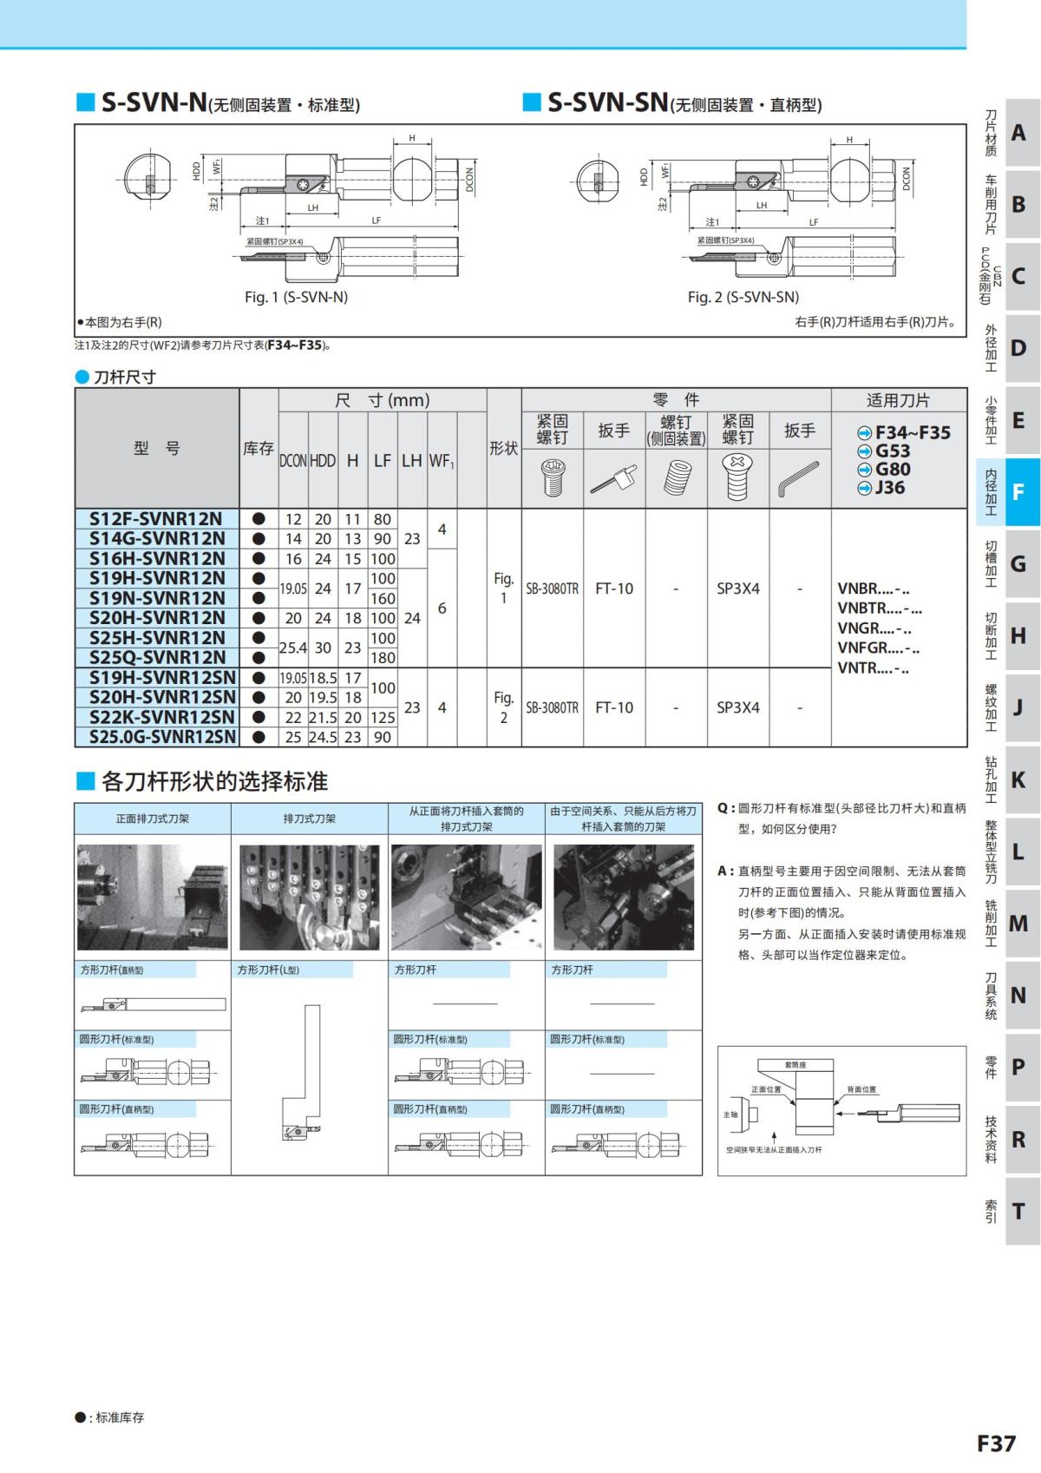Select model S25Q-SVNR12N row
The image size is (1041, 1473).
[x=157, y=658]
